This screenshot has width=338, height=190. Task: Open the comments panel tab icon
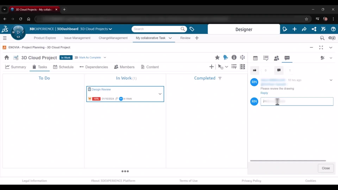coord(287,58)
